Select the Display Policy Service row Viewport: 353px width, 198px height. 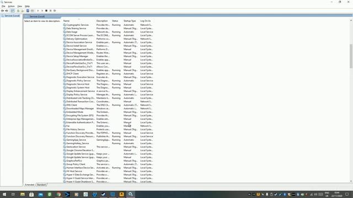(108, 95)
